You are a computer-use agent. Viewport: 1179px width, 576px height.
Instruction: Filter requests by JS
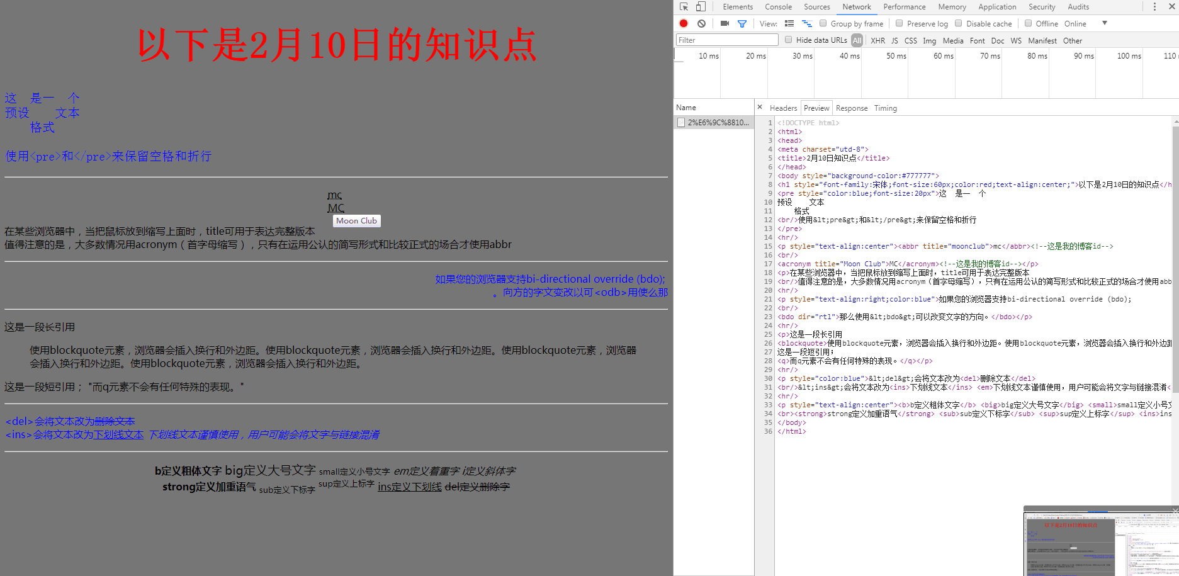pyautogui.click(x=894, y=40)
